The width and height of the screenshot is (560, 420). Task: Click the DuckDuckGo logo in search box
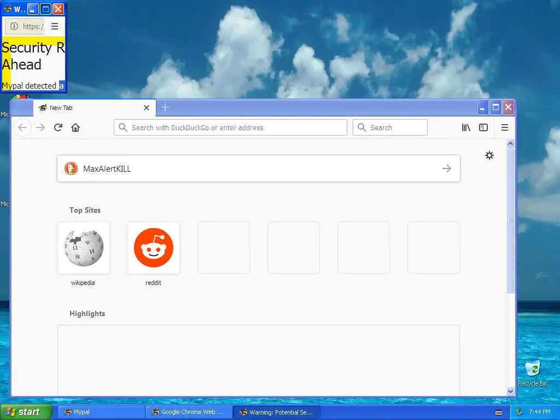point(71,168)
